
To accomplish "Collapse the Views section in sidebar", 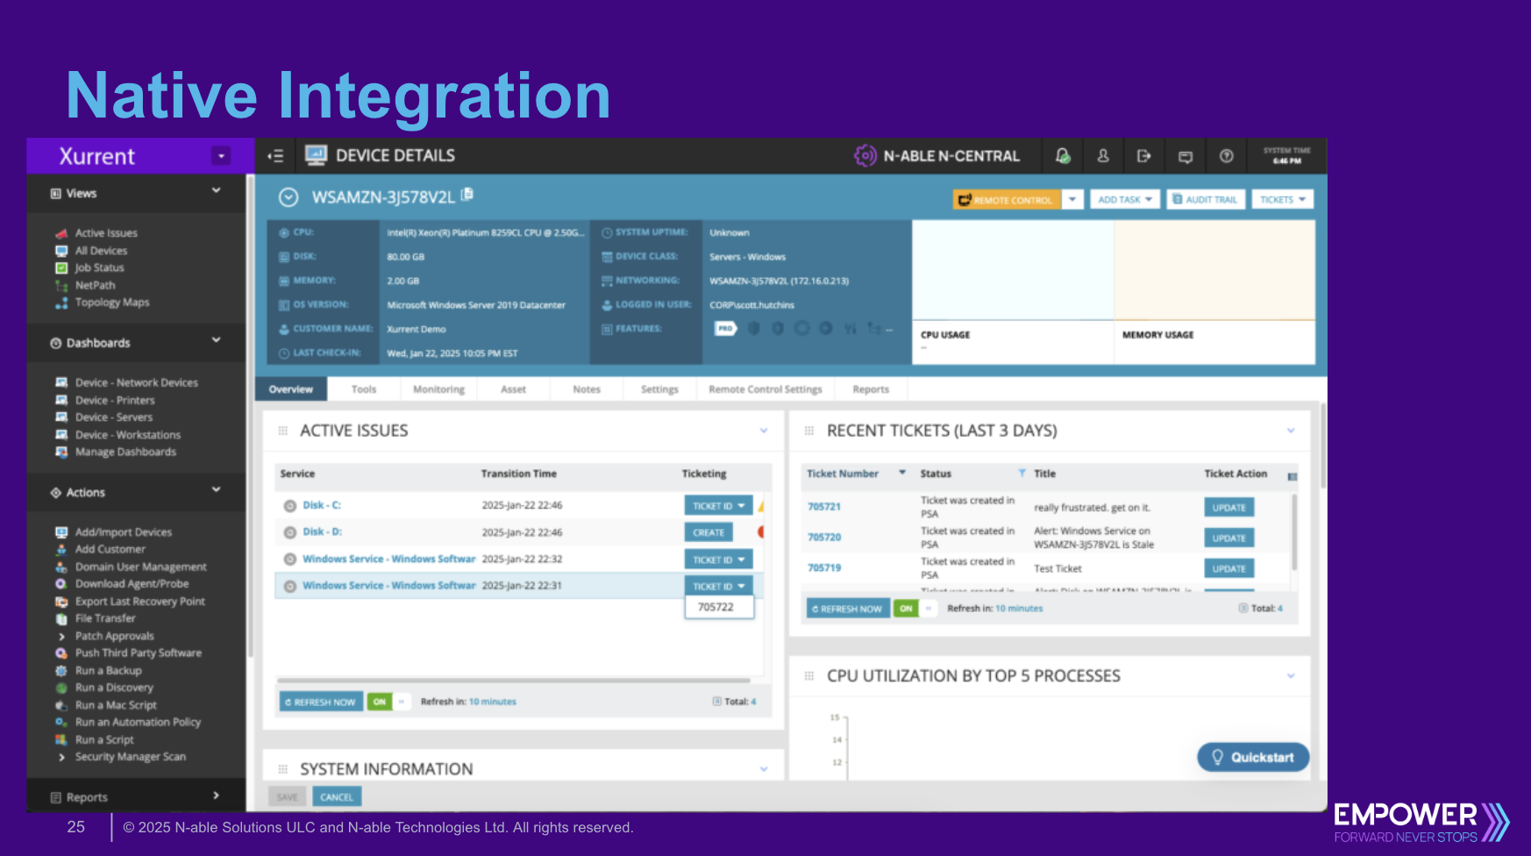I will (216, 190).
